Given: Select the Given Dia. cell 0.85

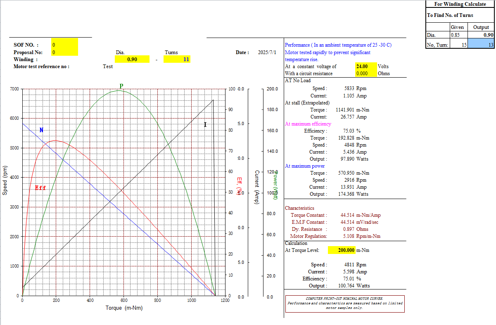Looking at the screenshot, I should (x=458, y=35).
